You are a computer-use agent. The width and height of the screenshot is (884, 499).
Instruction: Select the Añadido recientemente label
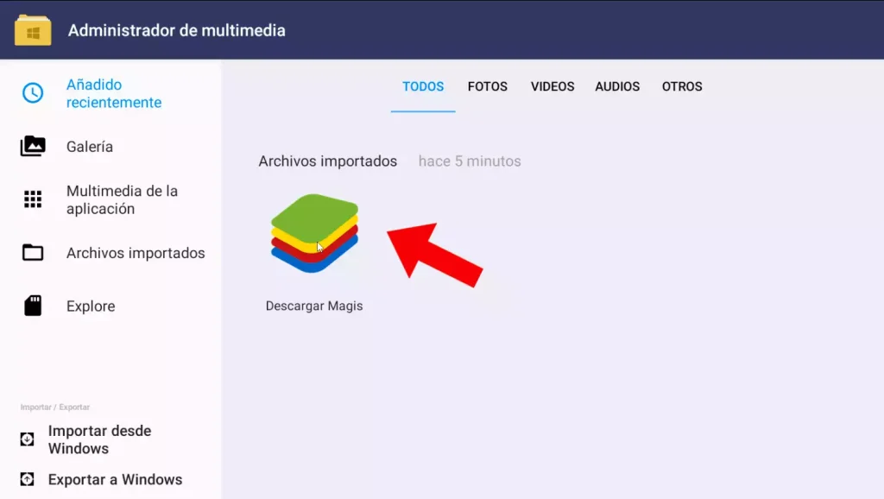point(114,93)
